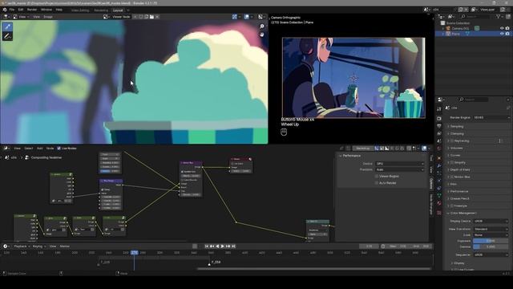This screenshot has height=289, width=513.
Task: Open the Tool properties tab icon
Action: 439,109
